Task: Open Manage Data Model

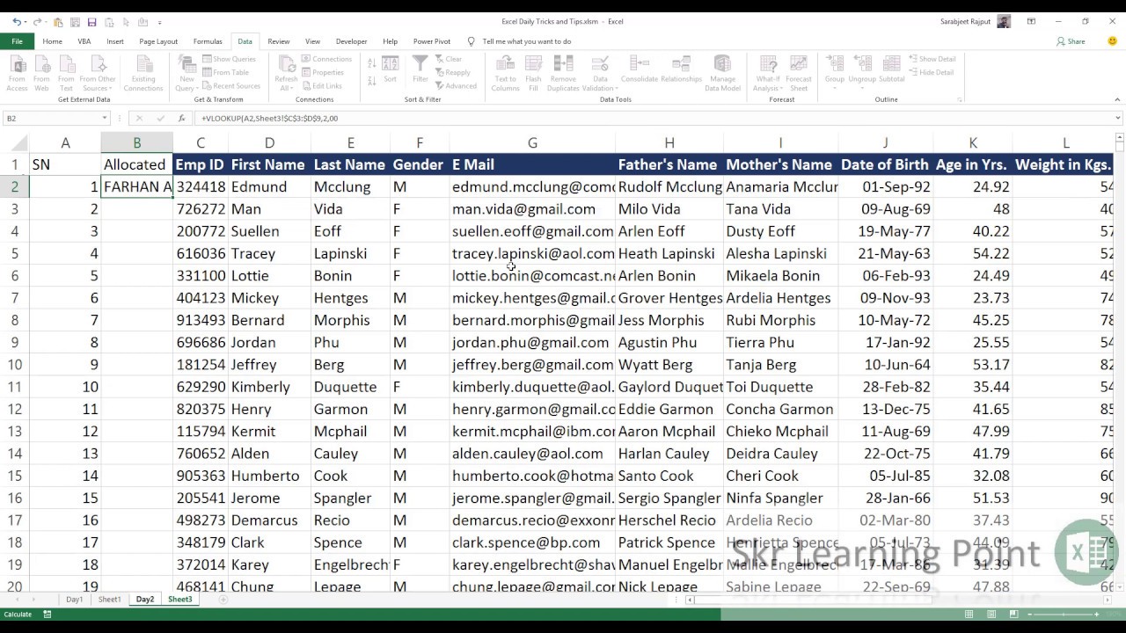Action: (722, 73)
